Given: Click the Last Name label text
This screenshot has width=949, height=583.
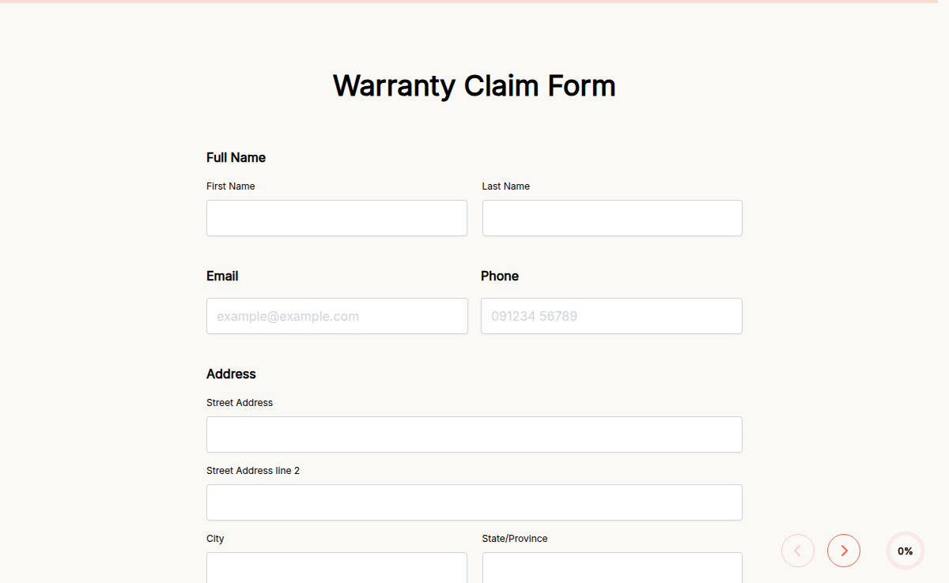Looking at the screenshot, I should tap(505, 186).
